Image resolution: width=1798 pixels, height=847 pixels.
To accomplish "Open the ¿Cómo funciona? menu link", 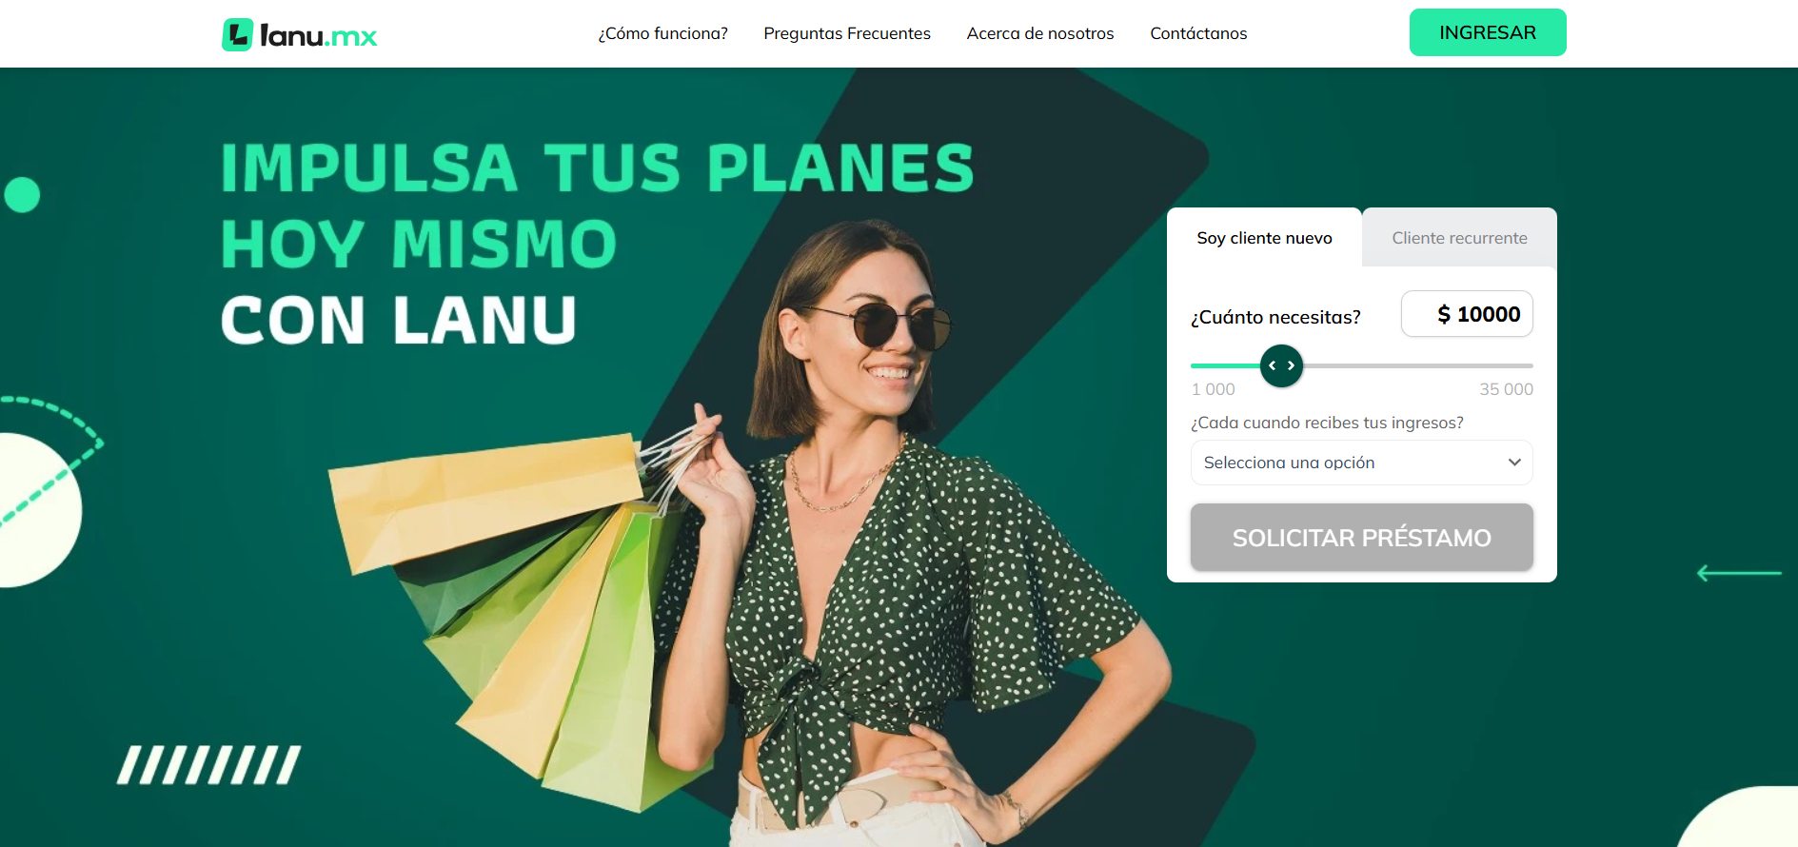I will click(x=662, y=33).
